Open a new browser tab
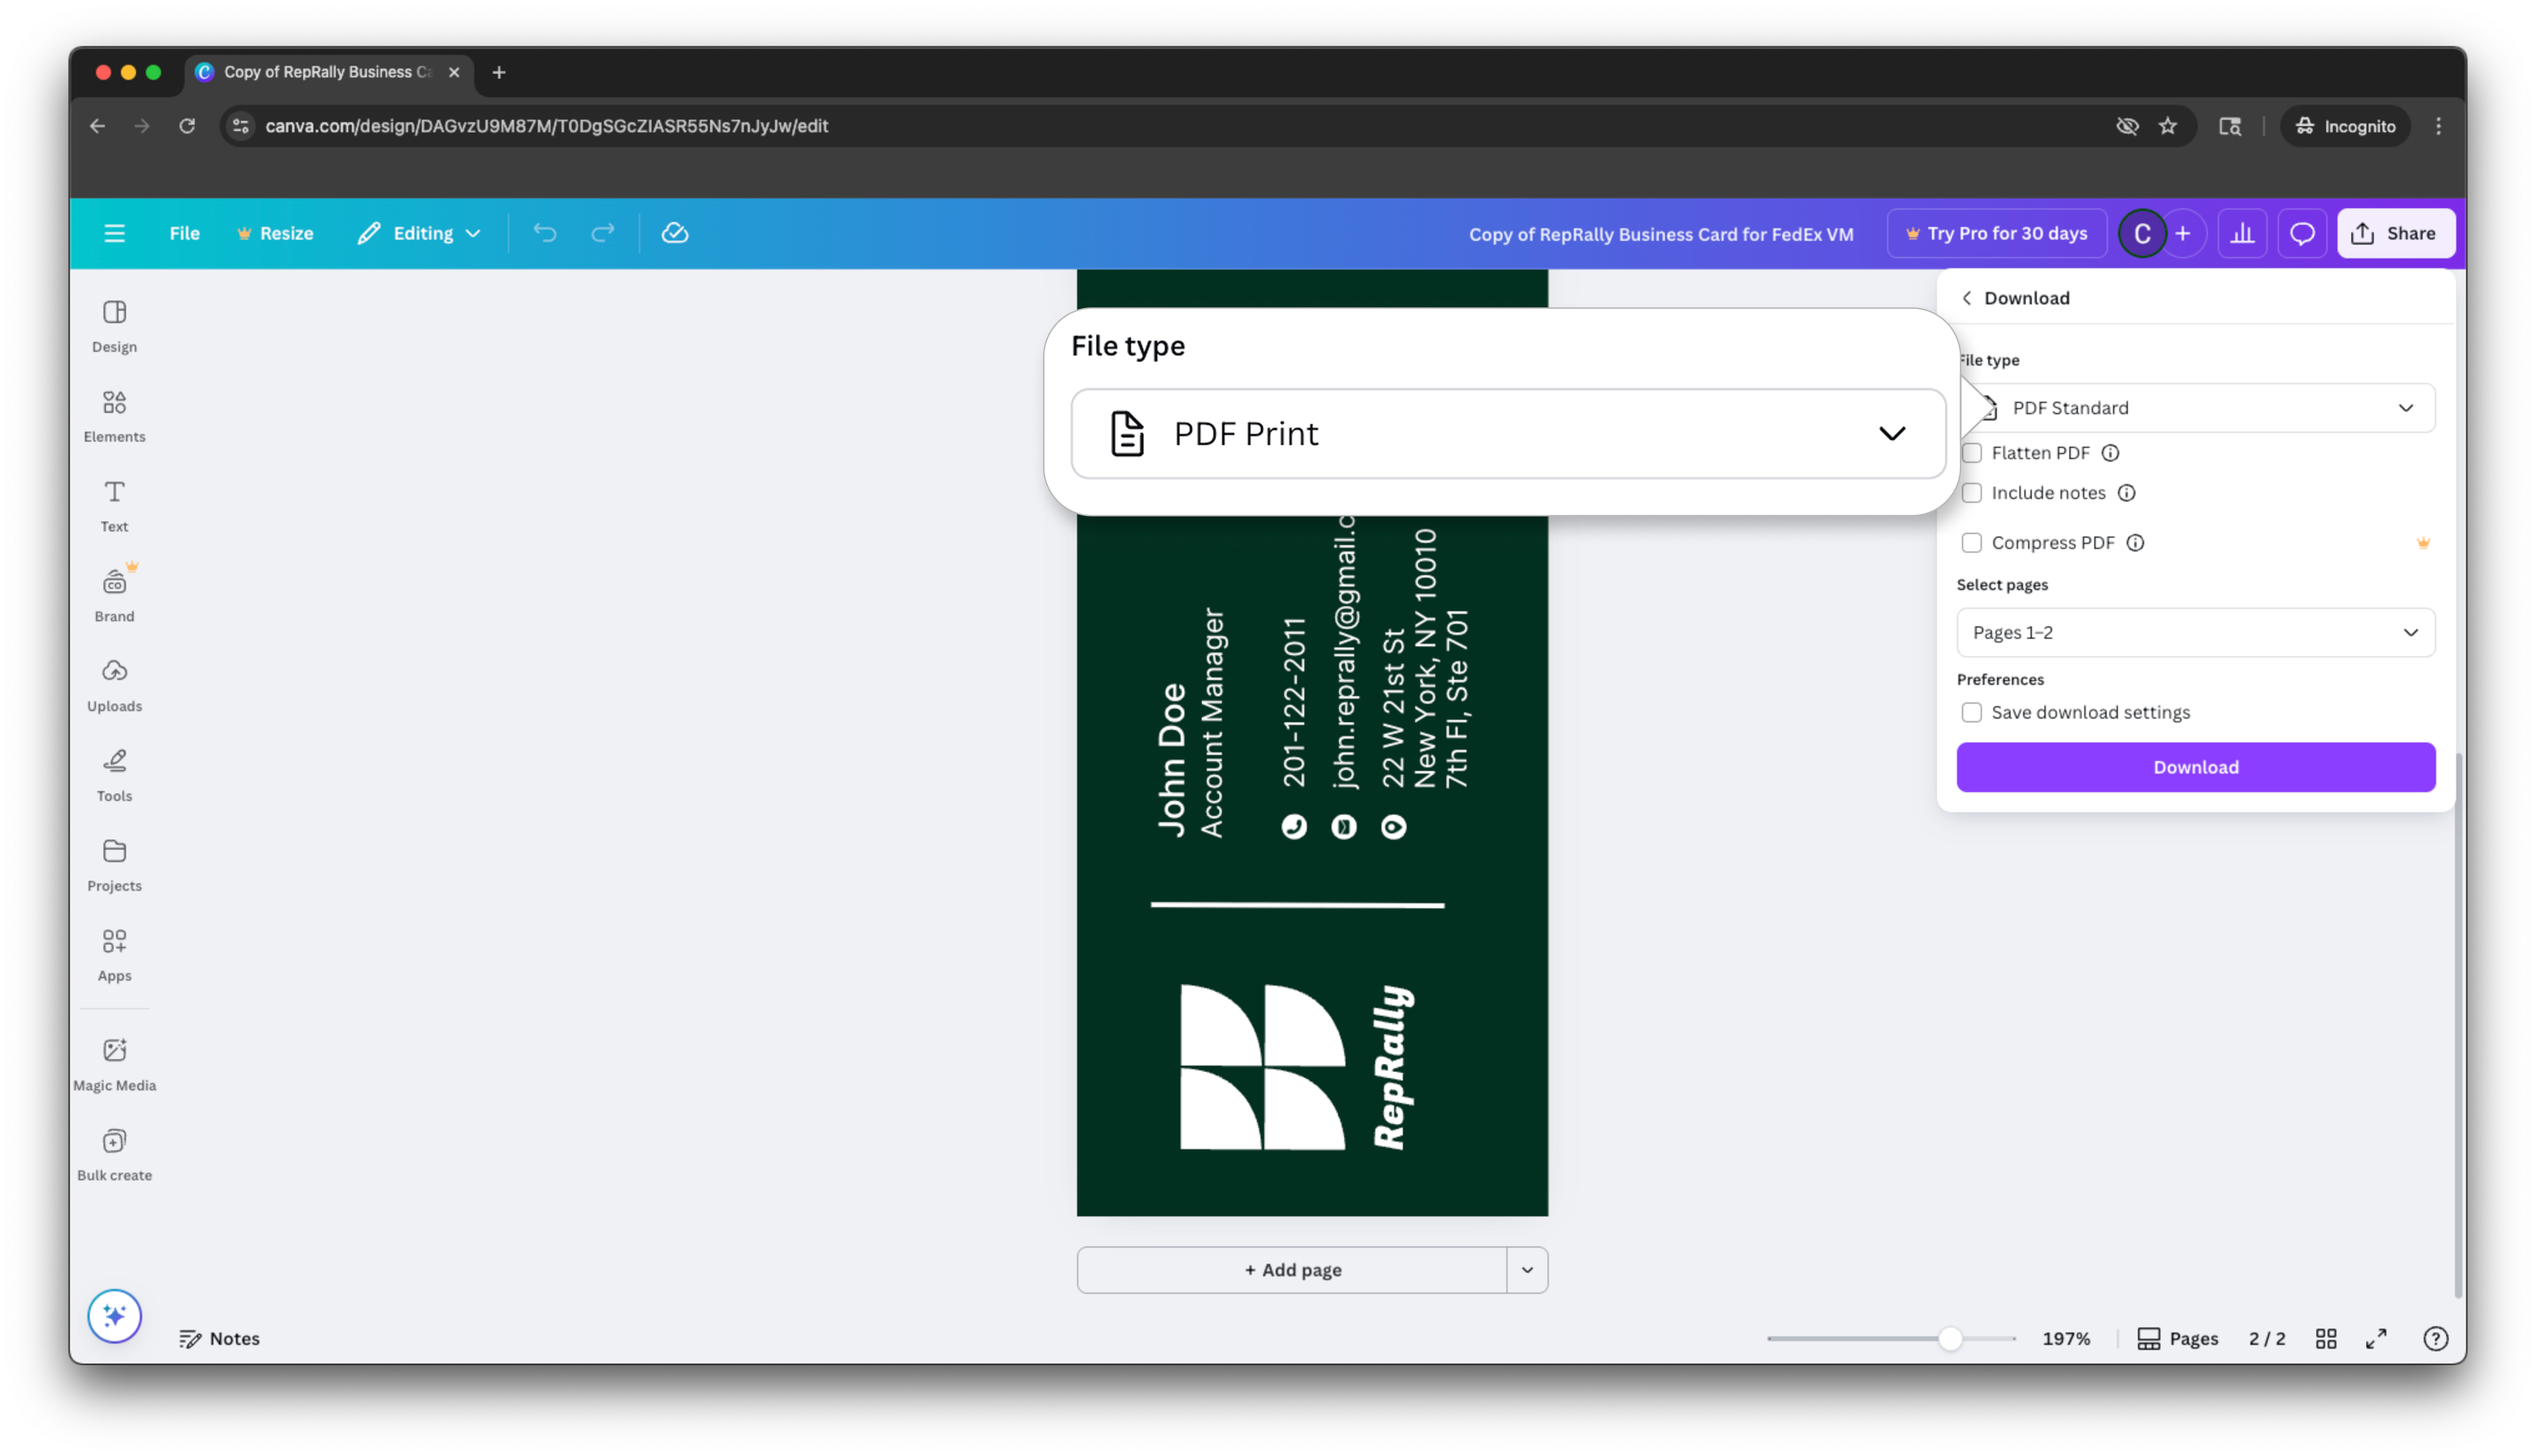2536x1456 pixels. click(499, 72)
